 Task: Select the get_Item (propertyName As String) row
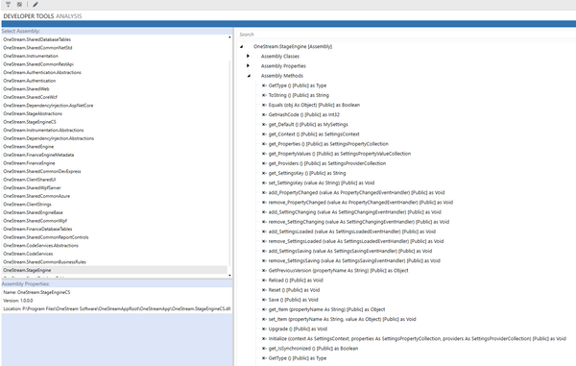[326, 309]
